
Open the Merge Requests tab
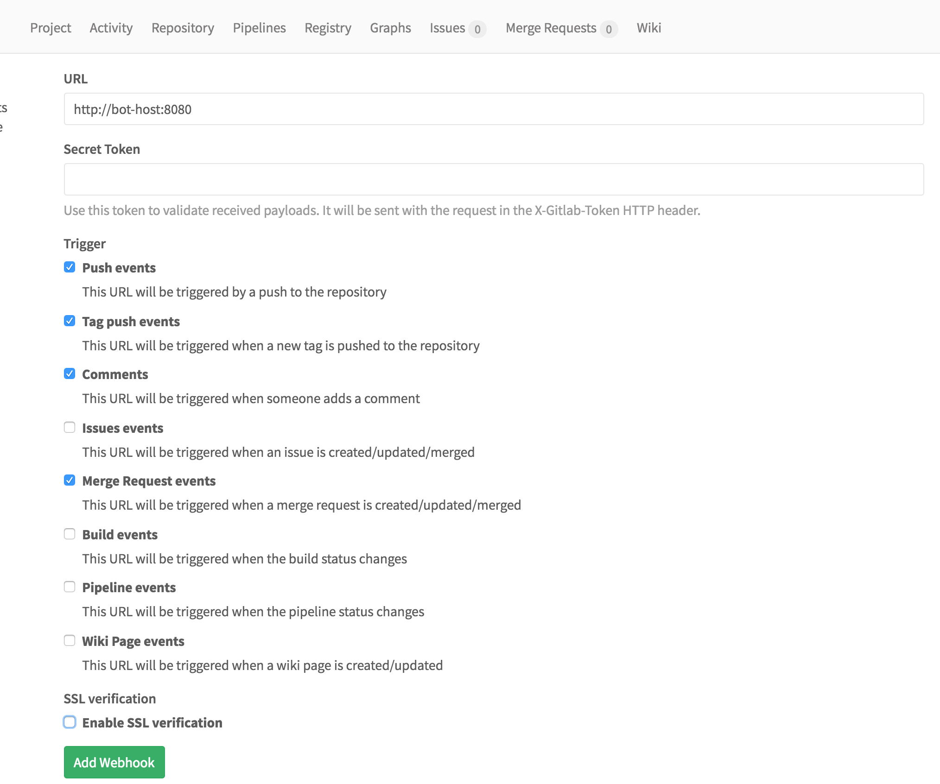point(551,28)
